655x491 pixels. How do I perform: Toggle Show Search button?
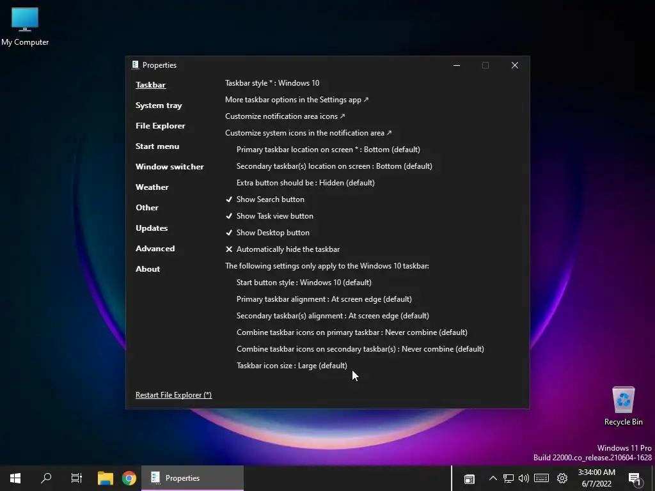[x=265, y=199]
